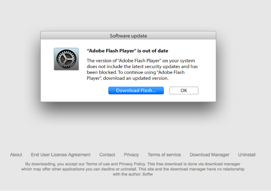View the Terms of service link

[x=164, y=155]
